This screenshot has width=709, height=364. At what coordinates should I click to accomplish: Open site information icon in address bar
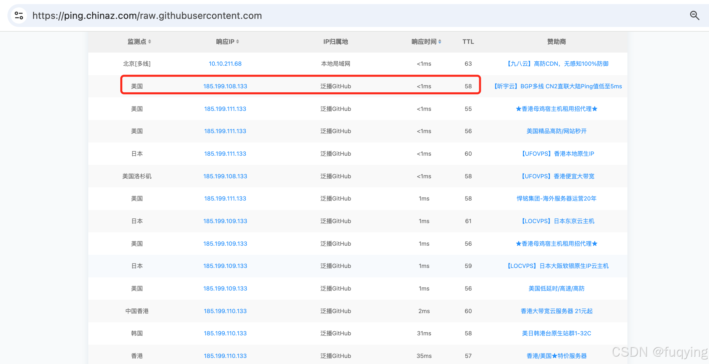[x=19, y=16]
